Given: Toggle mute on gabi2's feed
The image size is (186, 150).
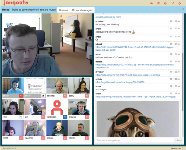Looking at the screenshot, I should pos(87,96).
